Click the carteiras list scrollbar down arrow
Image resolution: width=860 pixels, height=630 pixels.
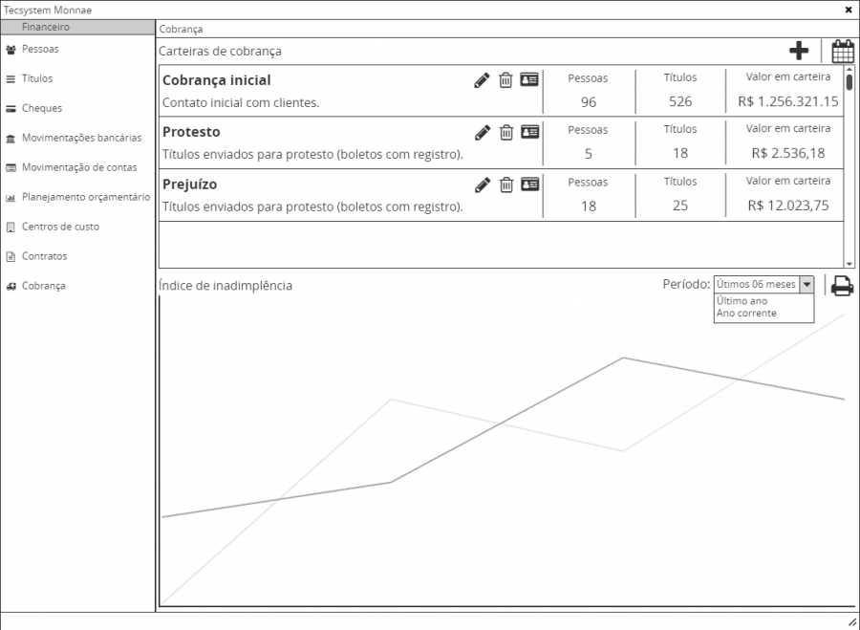pos(849,263)
